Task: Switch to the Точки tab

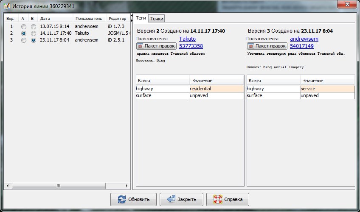Action: coord(157,18)
